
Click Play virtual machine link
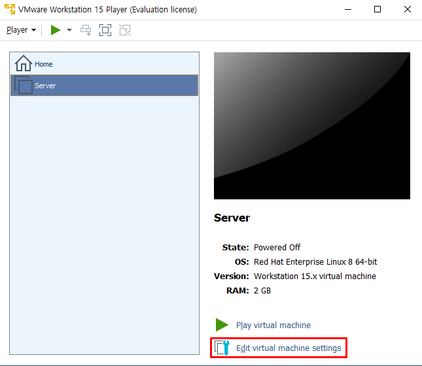(273, 325)
